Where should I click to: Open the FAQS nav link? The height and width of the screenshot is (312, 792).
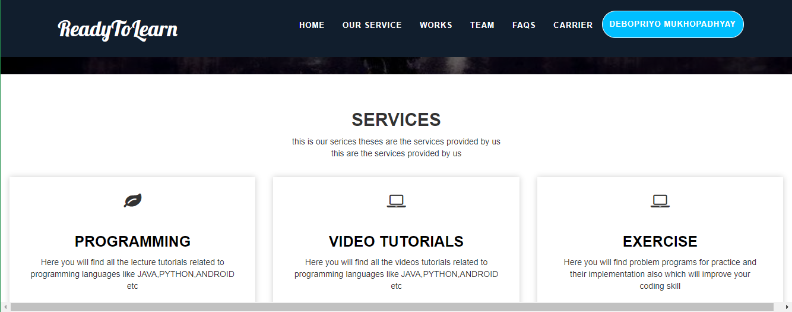click(x=524, y=25)
